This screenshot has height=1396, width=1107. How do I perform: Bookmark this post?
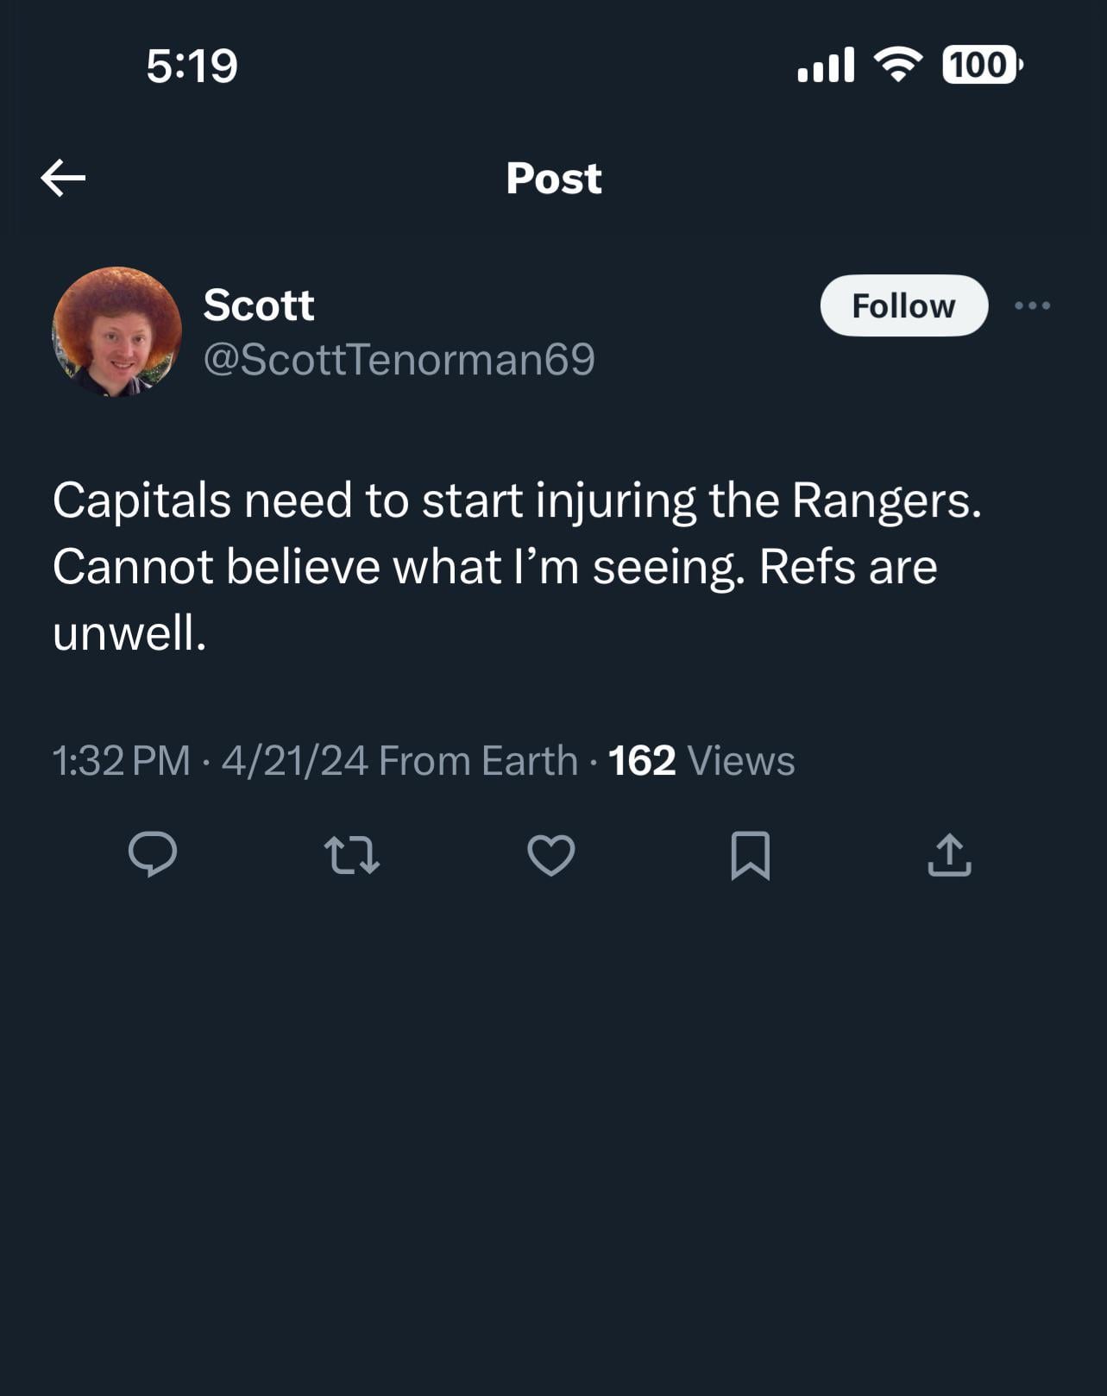click(750, 855)
